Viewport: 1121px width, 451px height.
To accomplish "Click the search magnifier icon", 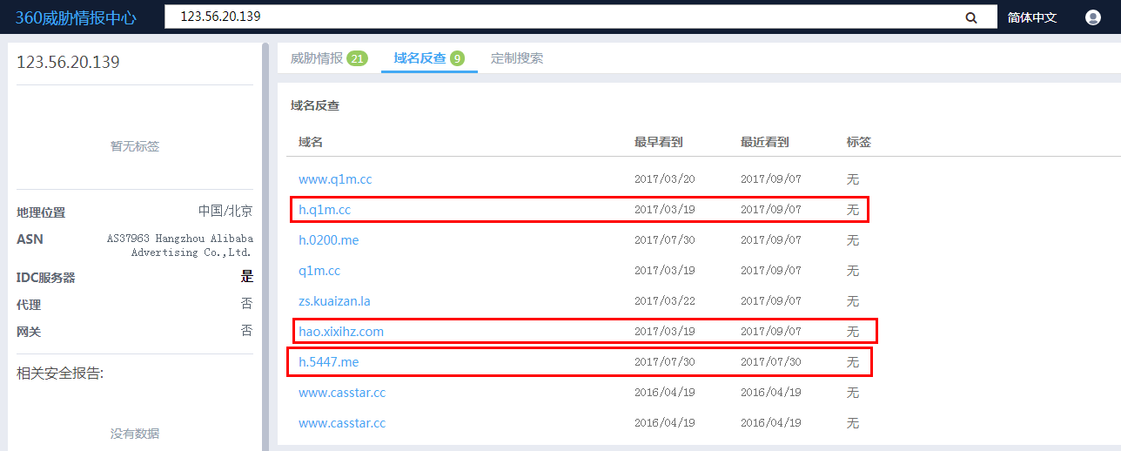I will (971, 17).
